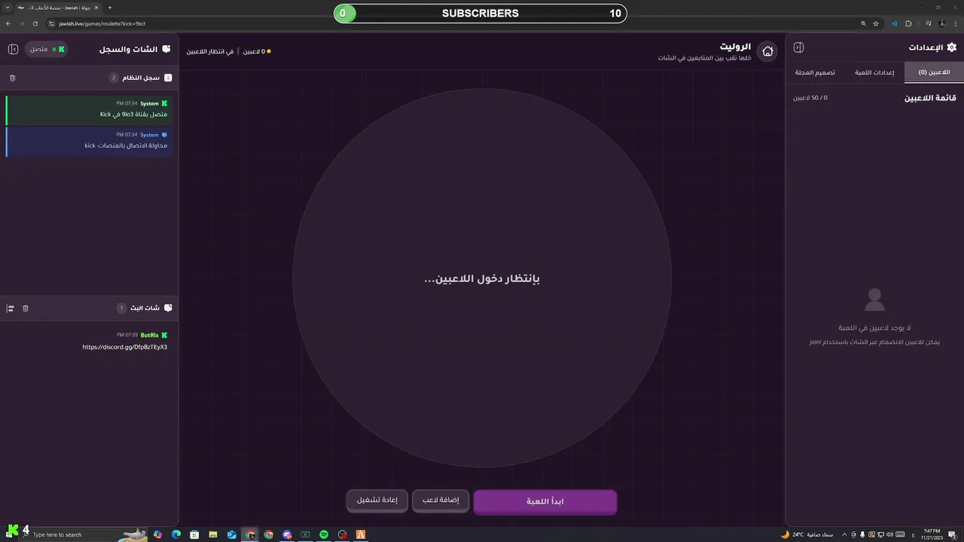Click the الشات والسجل panel heading
This screenshot has width=964, height=542.
coord(129,49)
